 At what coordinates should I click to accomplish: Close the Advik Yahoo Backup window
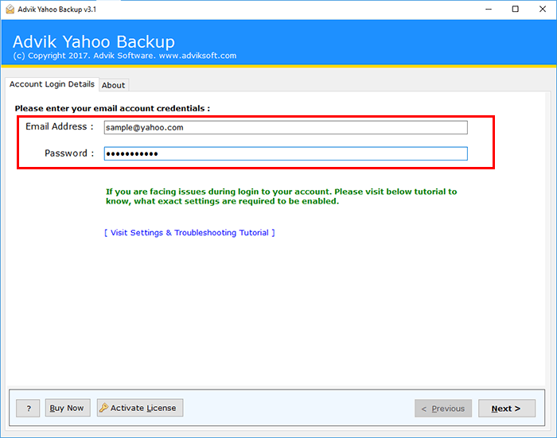(x=543, y=10)
